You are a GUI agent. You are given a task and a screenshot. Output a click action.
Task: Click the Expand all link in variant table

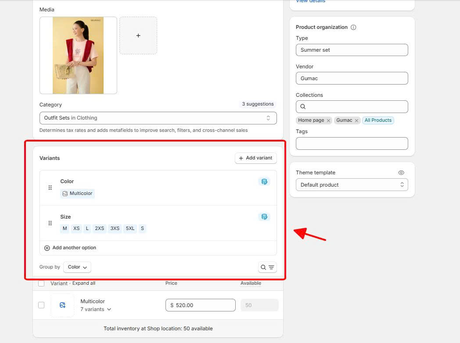[84, 283]
